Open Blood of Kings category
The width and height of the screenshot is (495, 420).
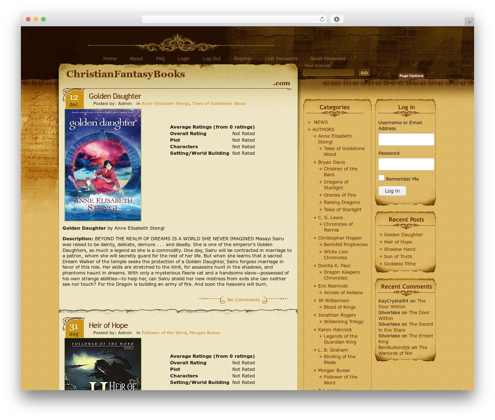[x=340, y=307]
